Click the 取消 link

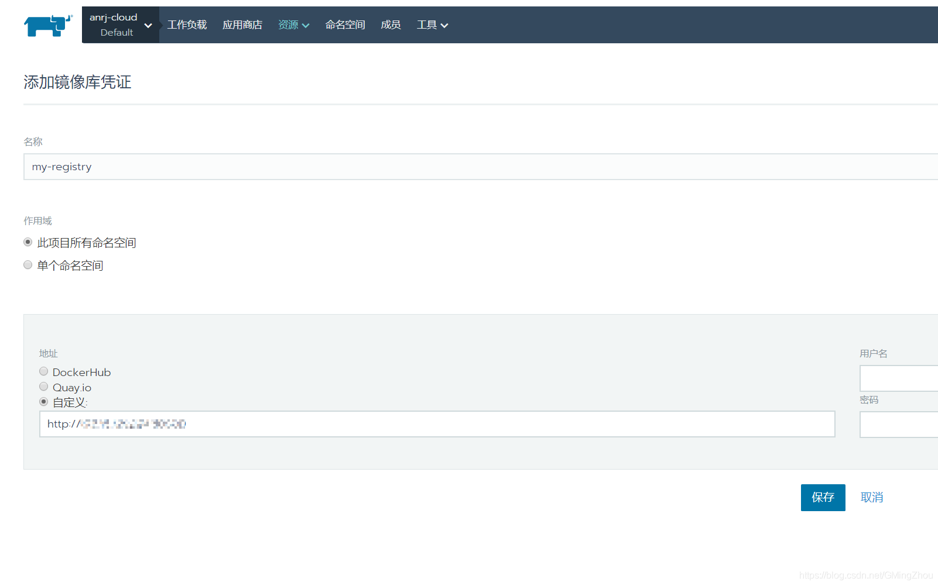[x=871, y=498]
